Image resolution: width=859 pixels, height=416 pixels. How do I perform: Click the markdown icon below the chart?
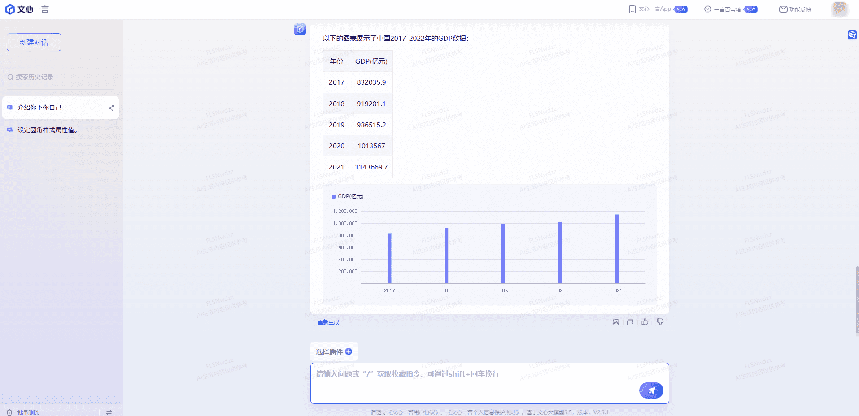click(x=616, y=322)
